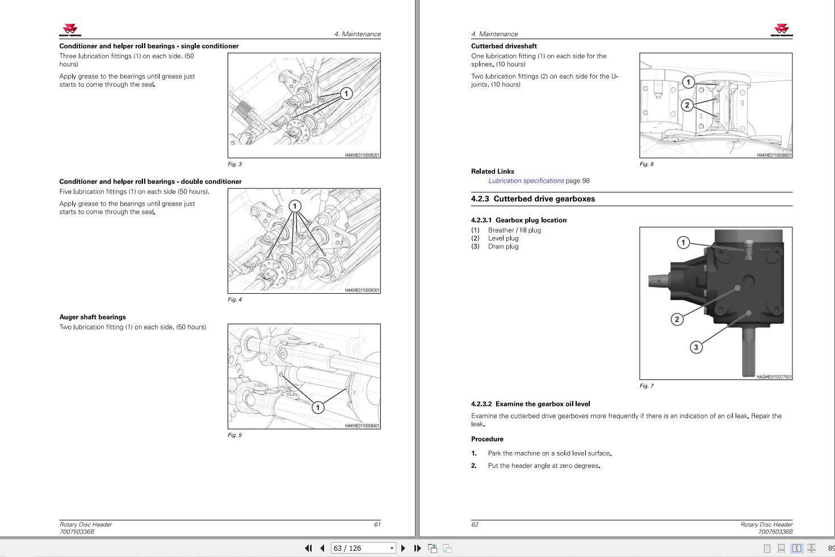Click the Massey Ferguson logo on page 61
The width and height of the screenshot is (835, 557).
70,30
